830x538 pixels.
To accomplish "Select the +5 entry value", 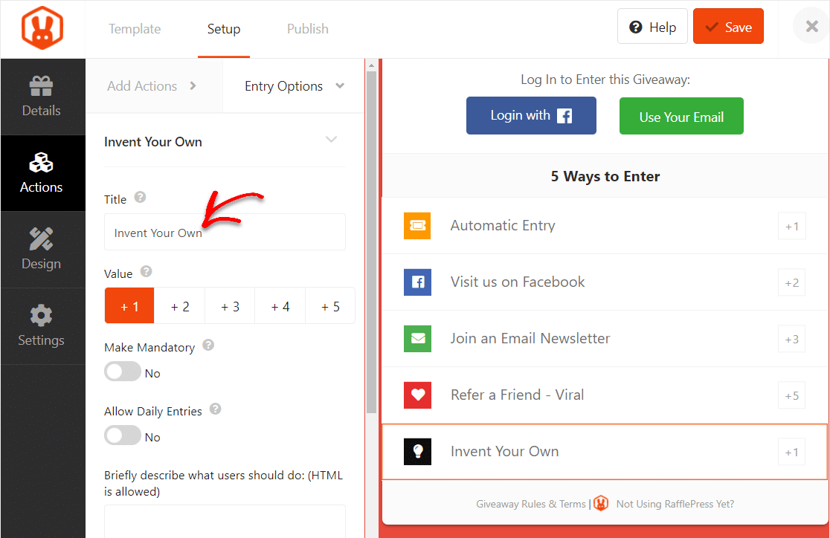I will (x=330, y=305).
